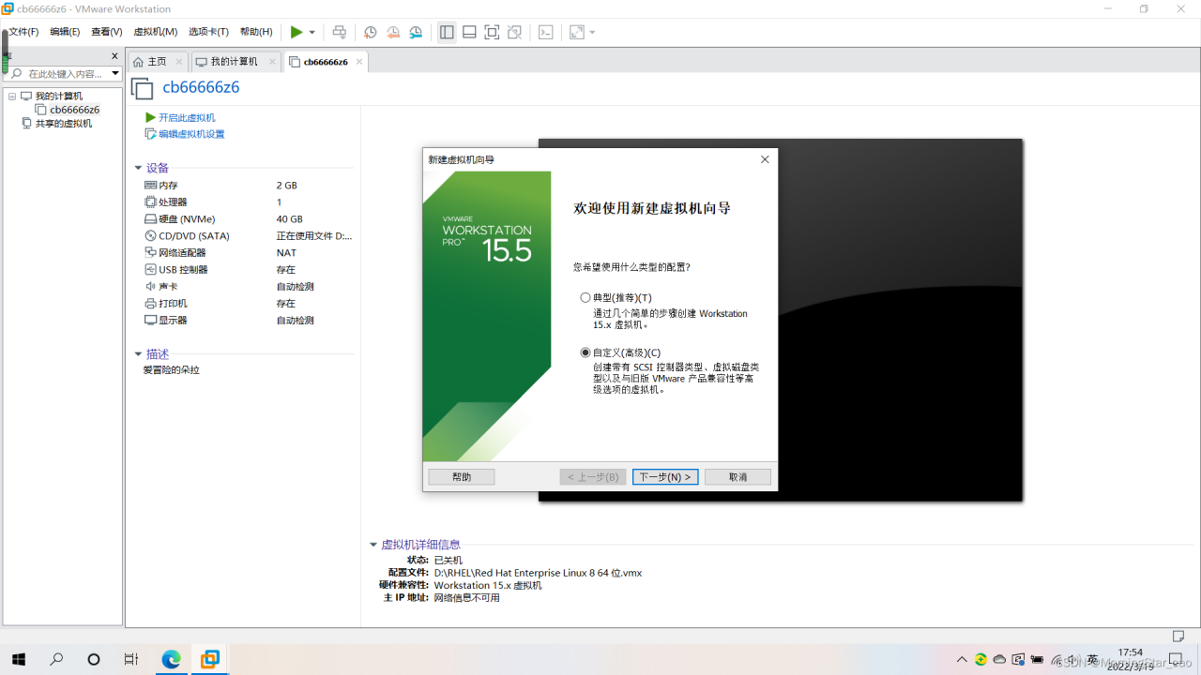This screenshot has height=675, width=1201.
Task: Click the 开启此虚拟机 link
Action: click(x=187, y=118)
